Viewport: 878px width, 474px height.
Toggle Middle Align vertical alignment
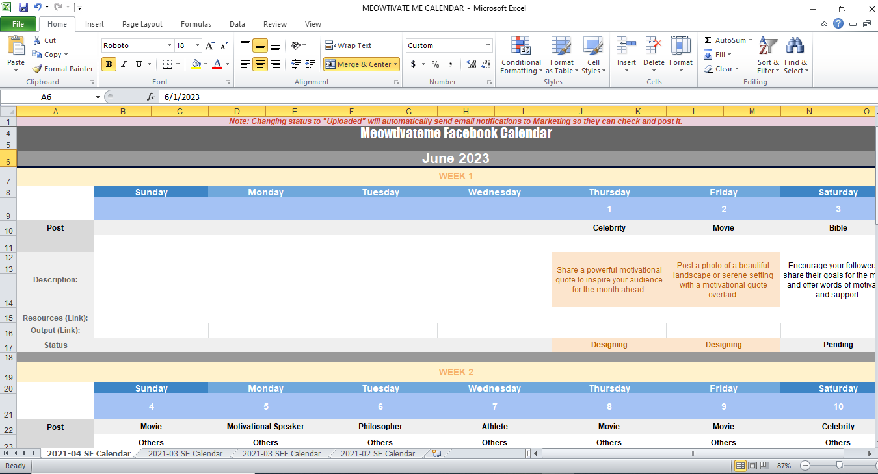tap(260, 45)
